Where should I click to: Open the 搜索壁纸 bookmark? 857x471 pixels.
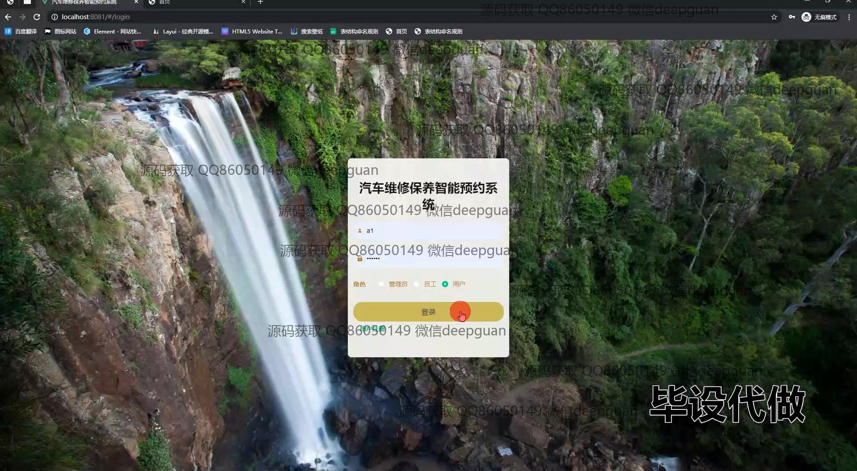(x=307, y=31)
